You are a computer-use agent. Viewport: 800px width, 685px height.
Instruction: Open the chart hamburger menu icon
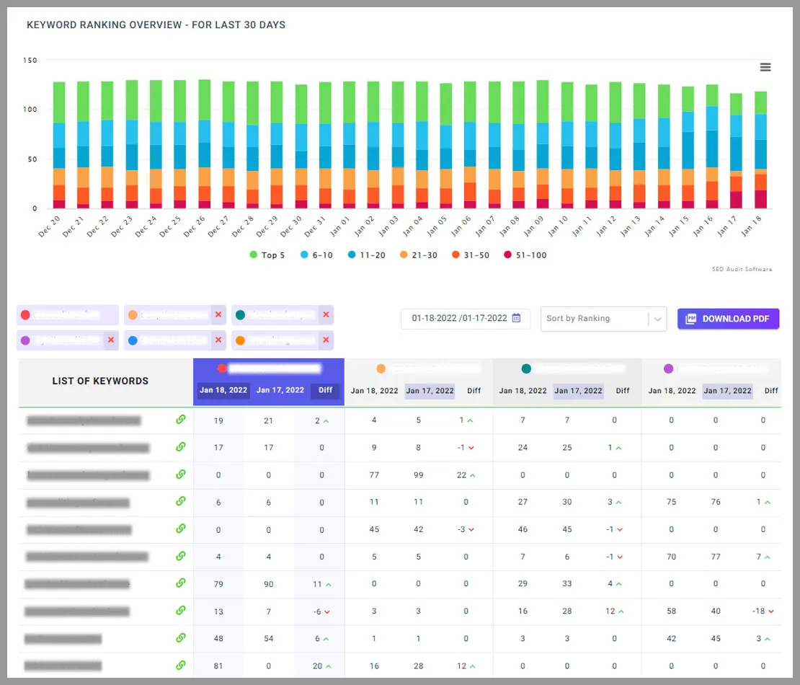pos(765,67)
